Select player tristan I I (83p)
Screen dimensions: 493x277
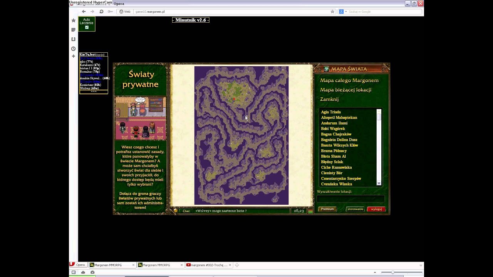tap(90, 68)
